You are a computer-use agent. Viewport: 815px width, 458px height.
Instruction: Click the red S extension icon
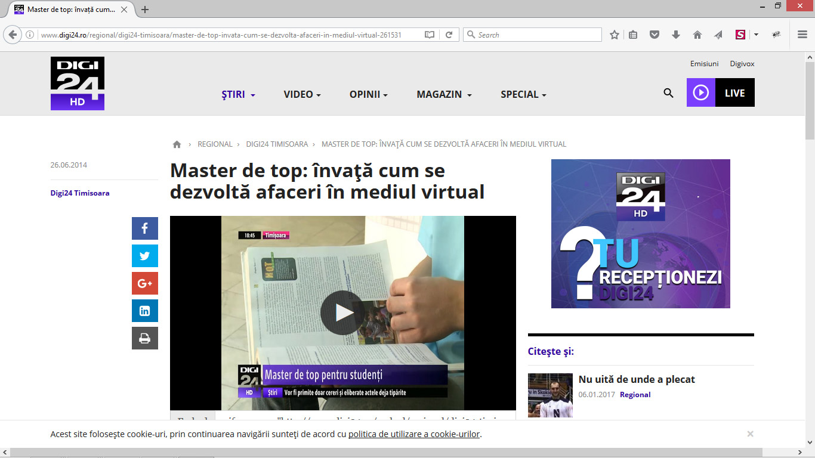click(740, 35)
